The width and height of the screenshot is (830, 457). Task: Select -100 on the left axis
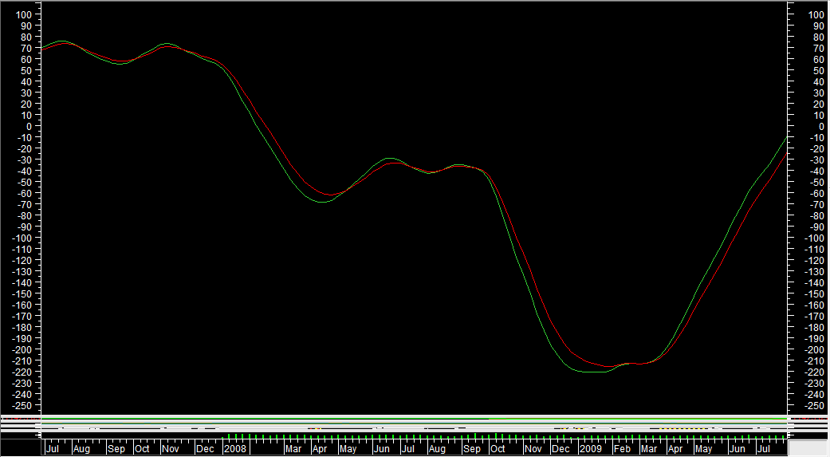tap(22, 238)
